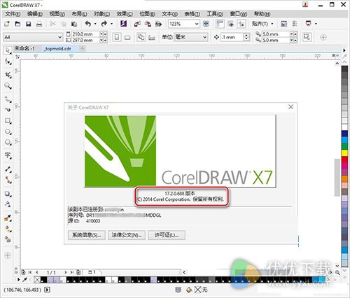Select the Connector tool
The image size is (350, 298).
point(8,180)
